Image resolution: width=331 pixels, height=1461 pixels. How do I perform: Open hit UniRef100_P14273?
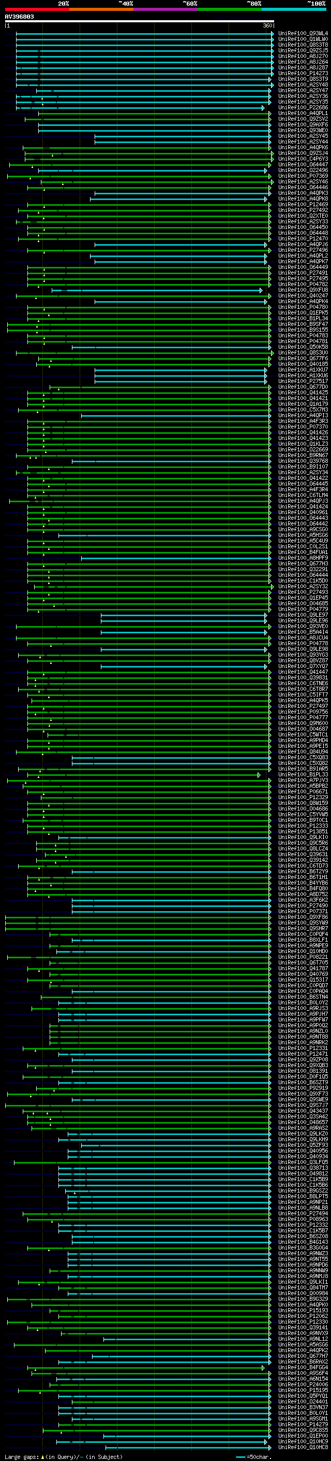pos(303,73)
